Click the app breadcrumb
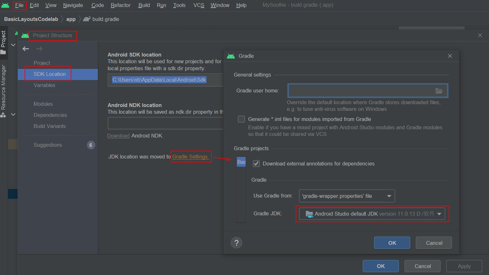 [71, 19]
